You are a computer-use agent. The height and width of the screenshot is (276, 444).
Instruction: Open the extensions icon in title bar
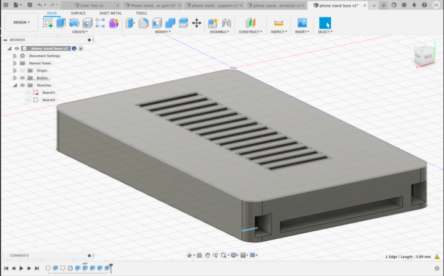pos(394,5)
